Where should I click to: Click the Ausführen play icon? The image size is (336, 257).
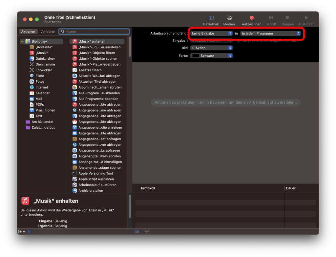point(306,18)
